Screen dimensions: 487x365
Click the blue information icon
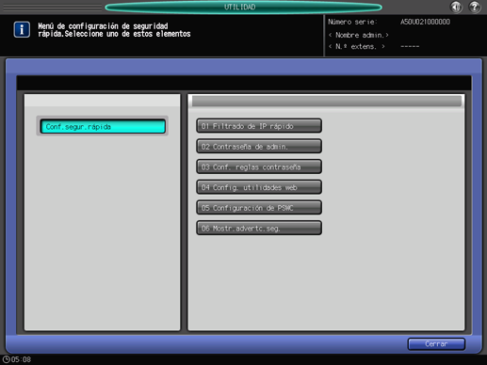click(x=22, y=30)
